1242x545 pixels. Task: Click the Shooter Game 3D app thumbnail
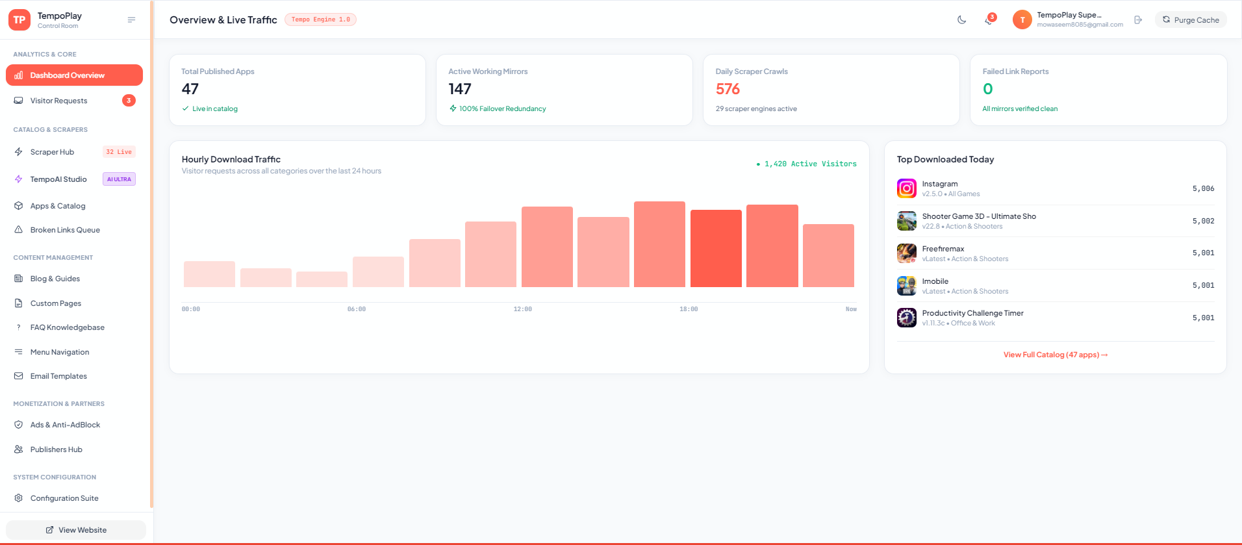(x=907, y=221)
